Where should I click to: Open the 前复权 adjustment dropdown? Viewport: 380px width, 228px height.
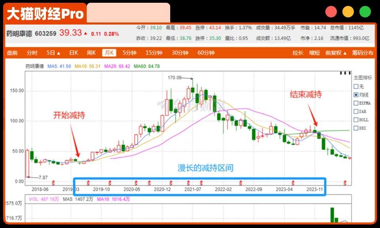point(336,53)
